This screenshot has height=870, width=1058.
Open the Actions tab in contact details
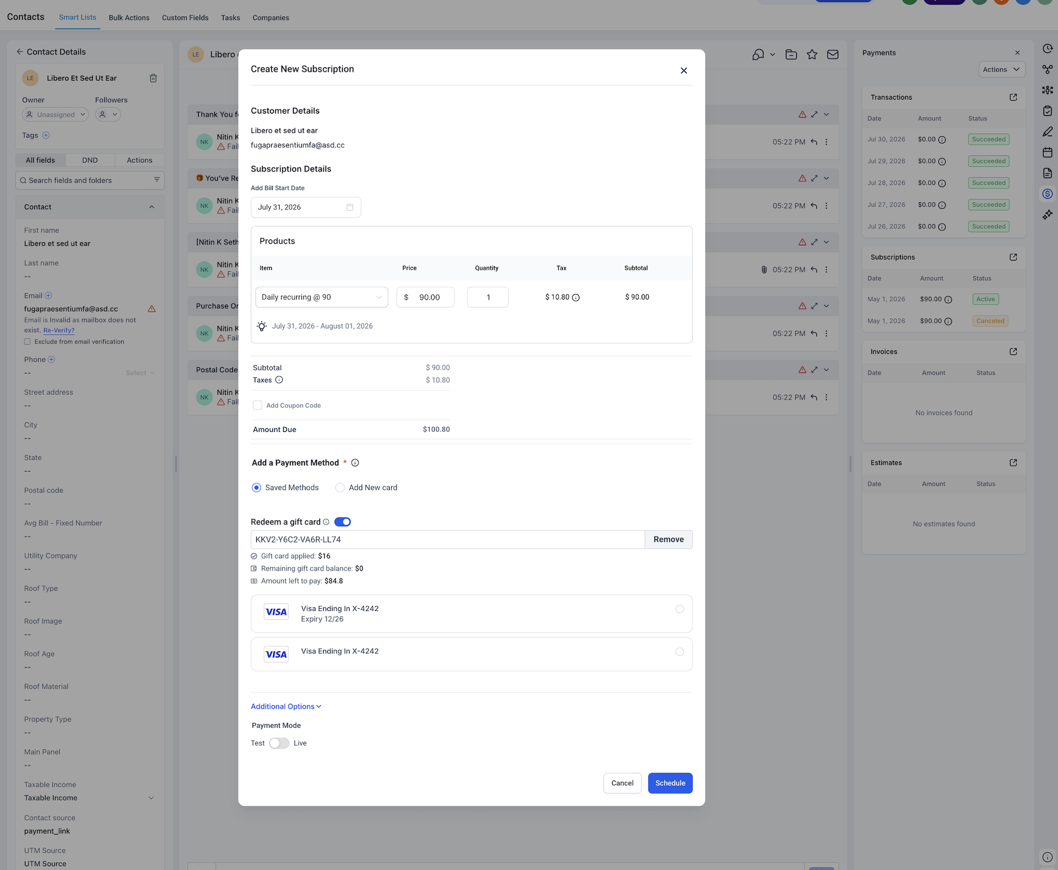139,160
